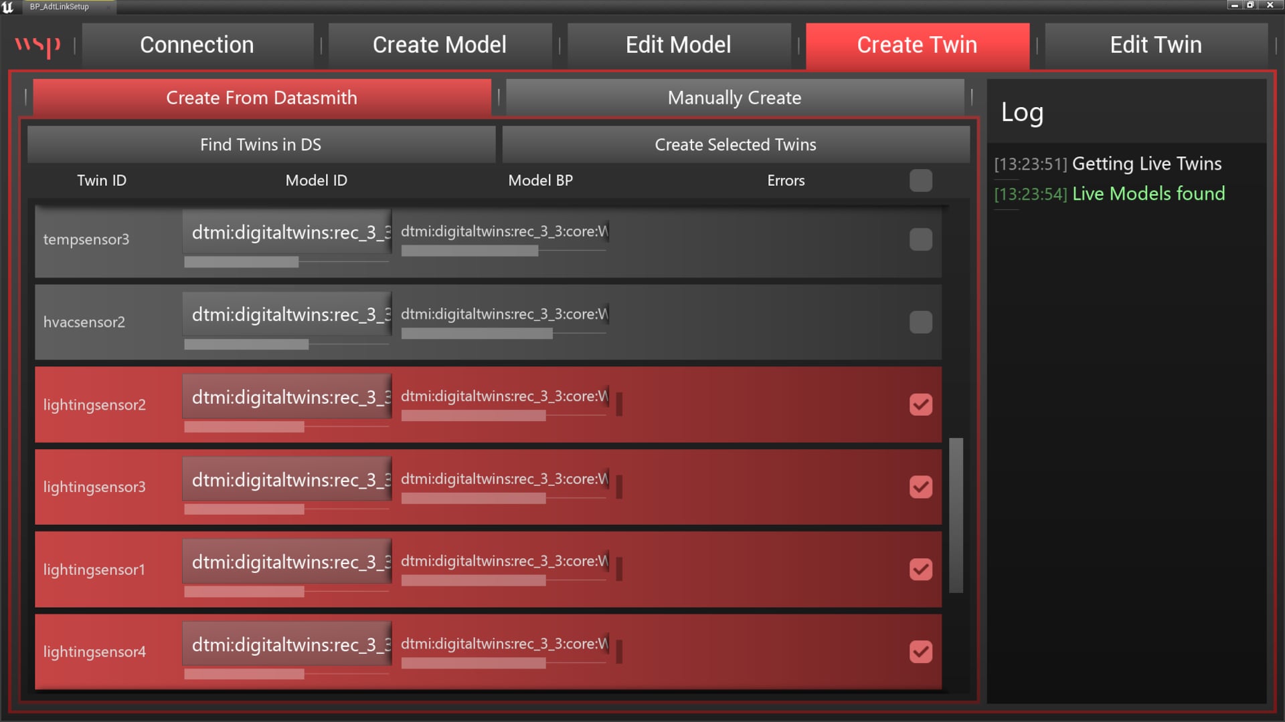
Task: Uncheck the lightingsensor4 row
Action: (x=921, y=652)
